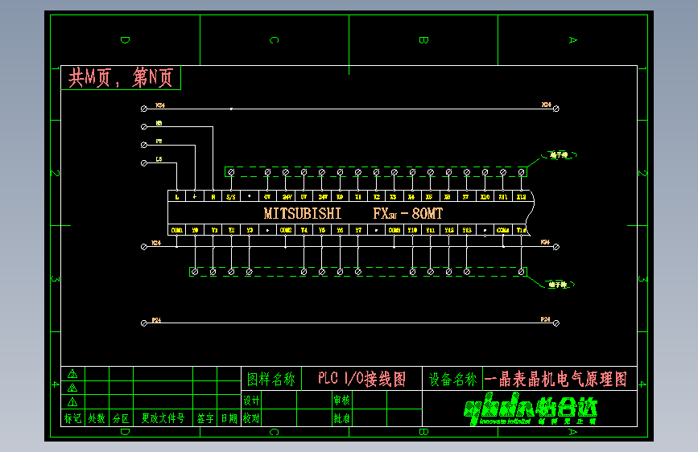Click the COM2 output terminal cell
This screenshot has width=698, height=452.
286,230
